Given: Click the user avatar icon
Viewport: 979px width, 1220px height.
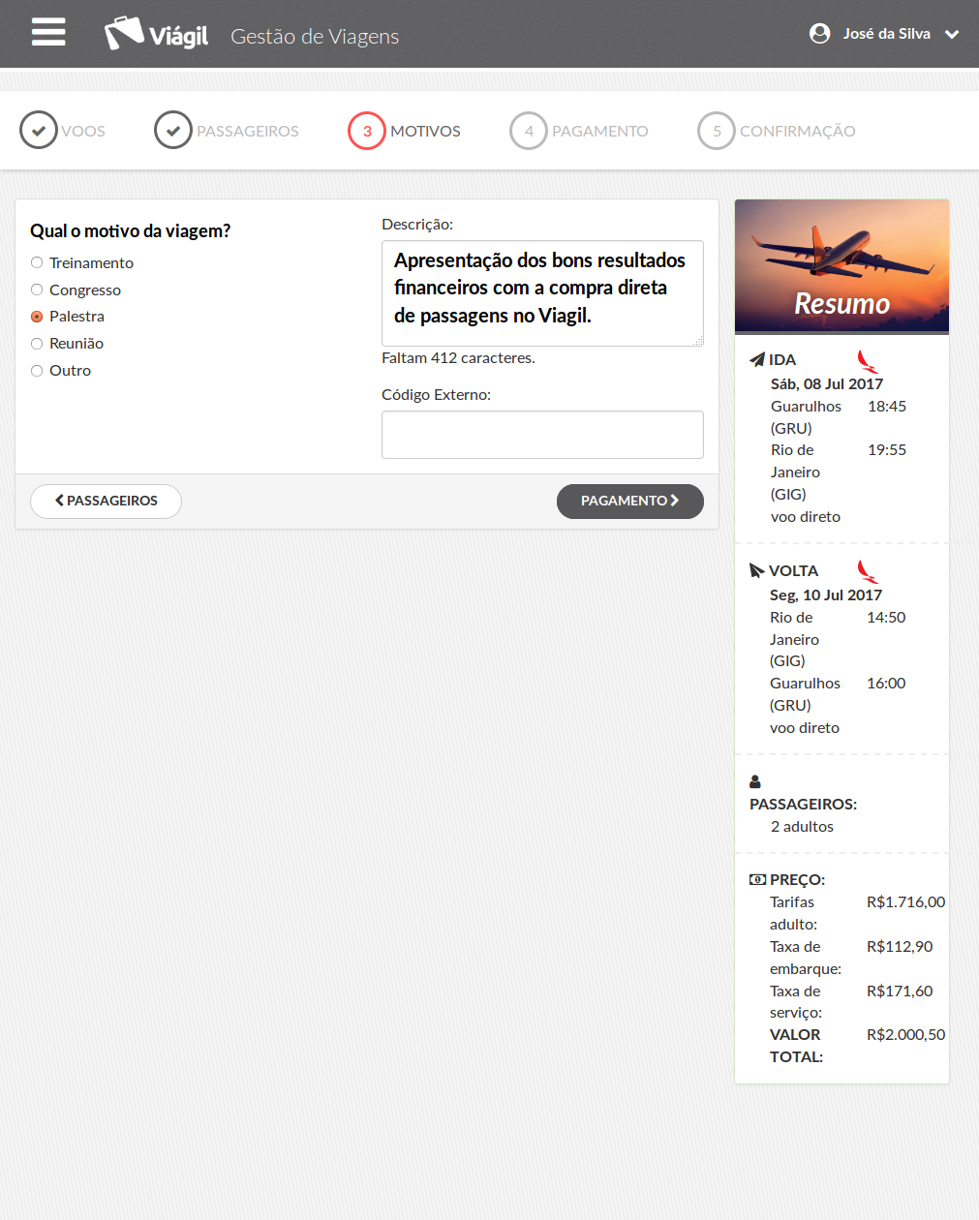Looking at the screenshot, I should [x=819, y=33].
